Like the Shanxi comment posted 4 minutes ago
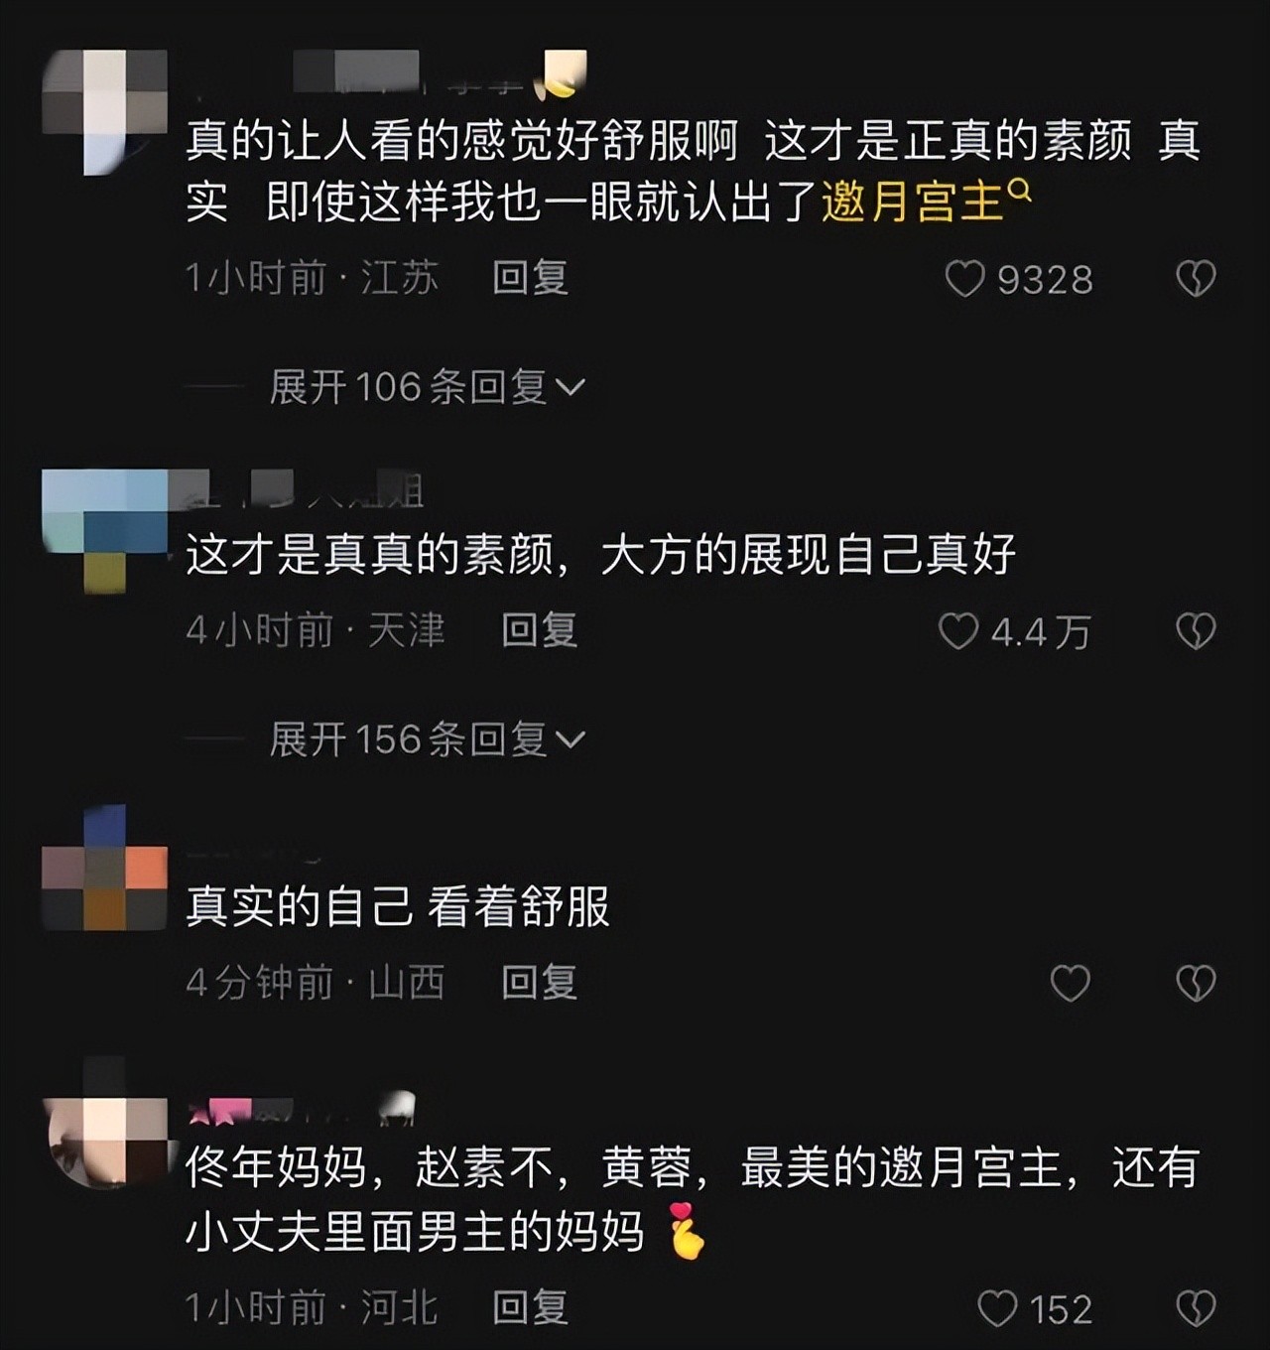Viewport: 1270px width, 1350px height. 1070,983
